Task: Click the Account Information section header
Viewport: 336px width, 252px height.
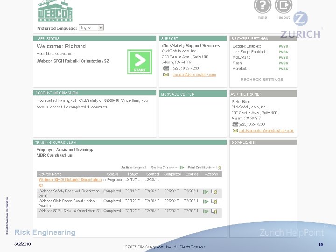Action: [x=95, y=93]
